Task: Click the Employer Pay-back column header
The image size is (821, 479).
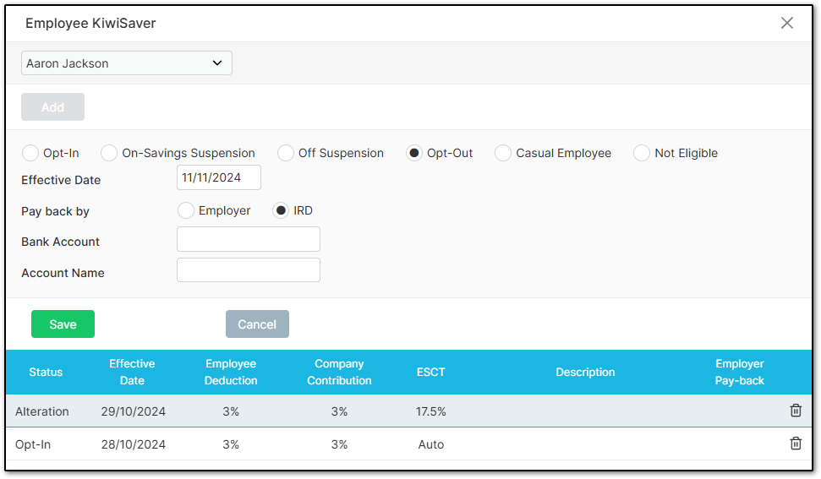Action: pos(739,373)
